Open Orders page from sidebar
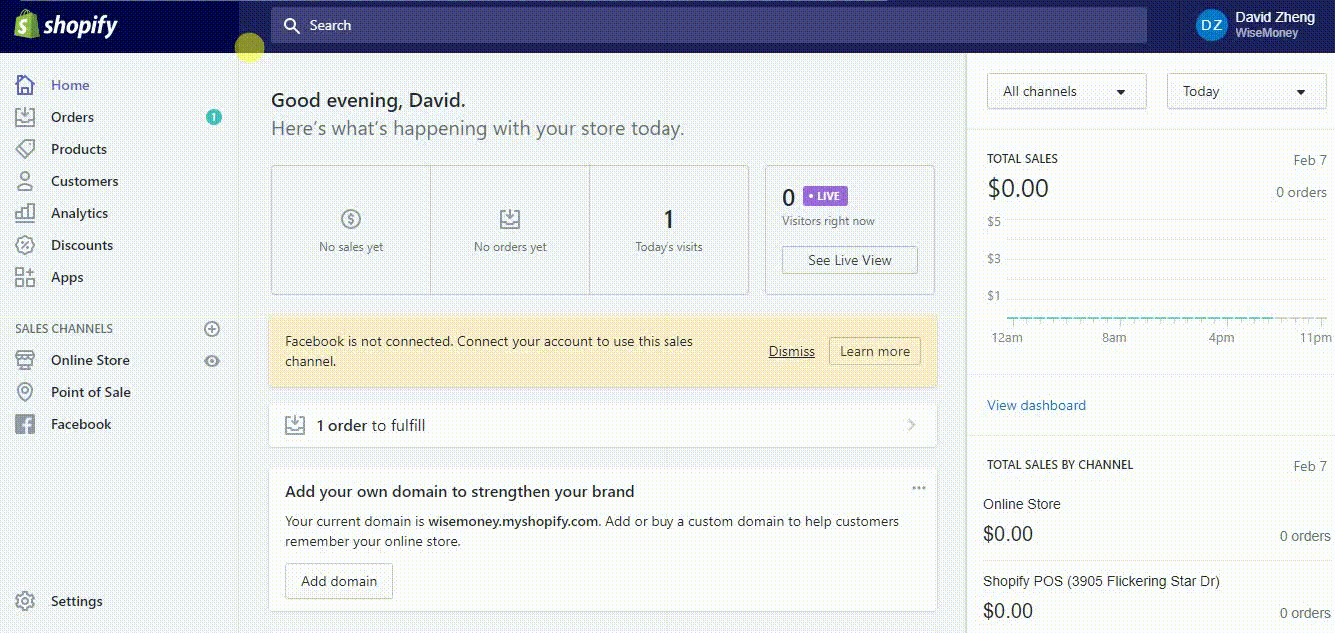The height and width of the screenshot is (633, 1335). (x=72, y=117)
